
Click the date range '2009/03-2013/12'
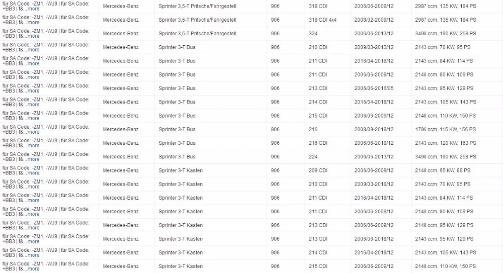[x=374, y=47]
